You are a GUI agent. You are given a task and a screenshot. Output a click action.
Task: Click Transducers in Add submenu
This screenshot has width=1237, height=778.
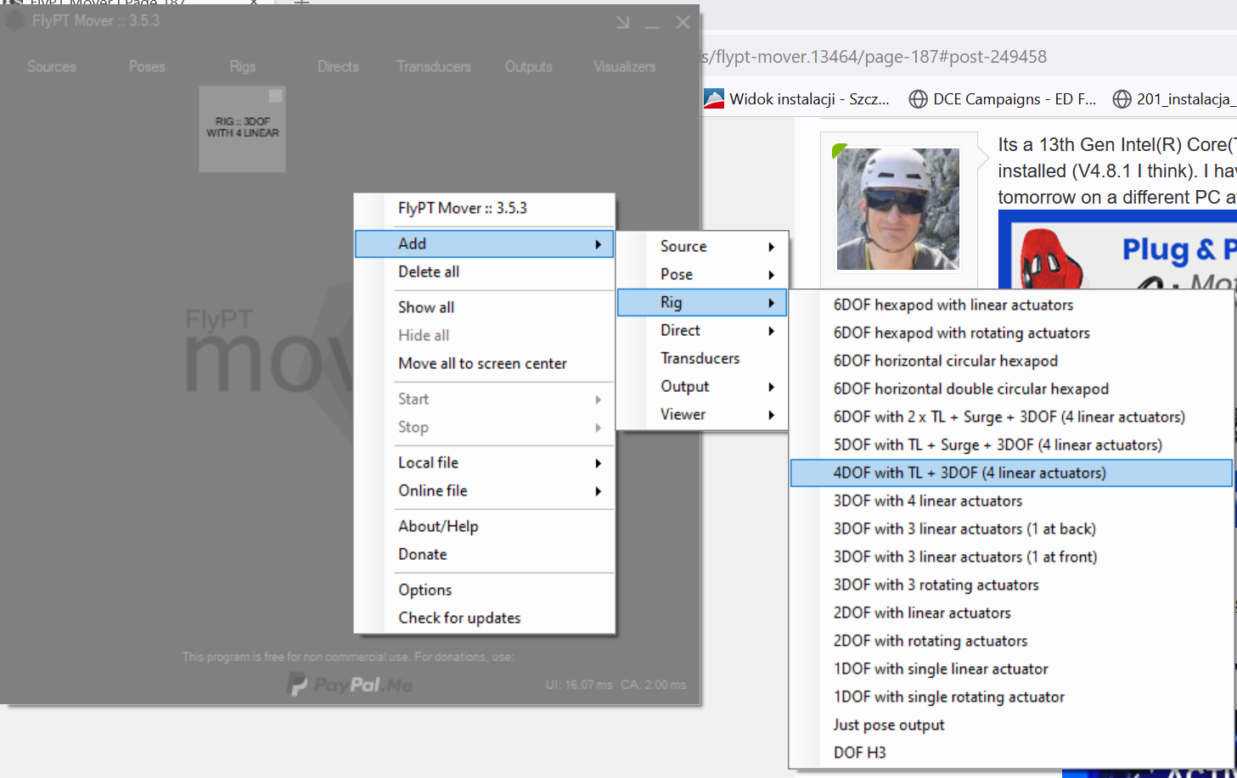(x=702, y=358)
